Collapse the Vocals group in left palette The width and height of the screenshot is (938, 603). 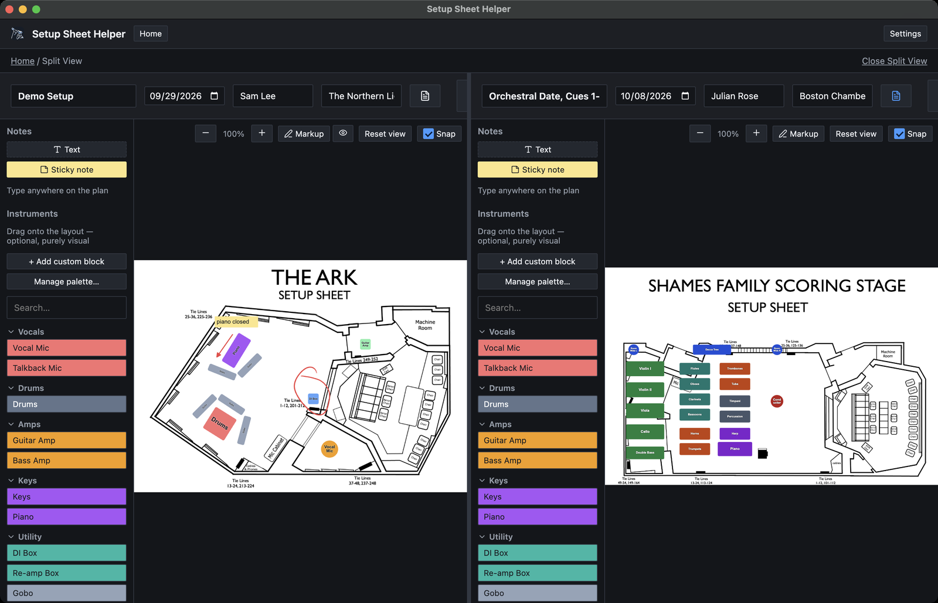[11, 332]
